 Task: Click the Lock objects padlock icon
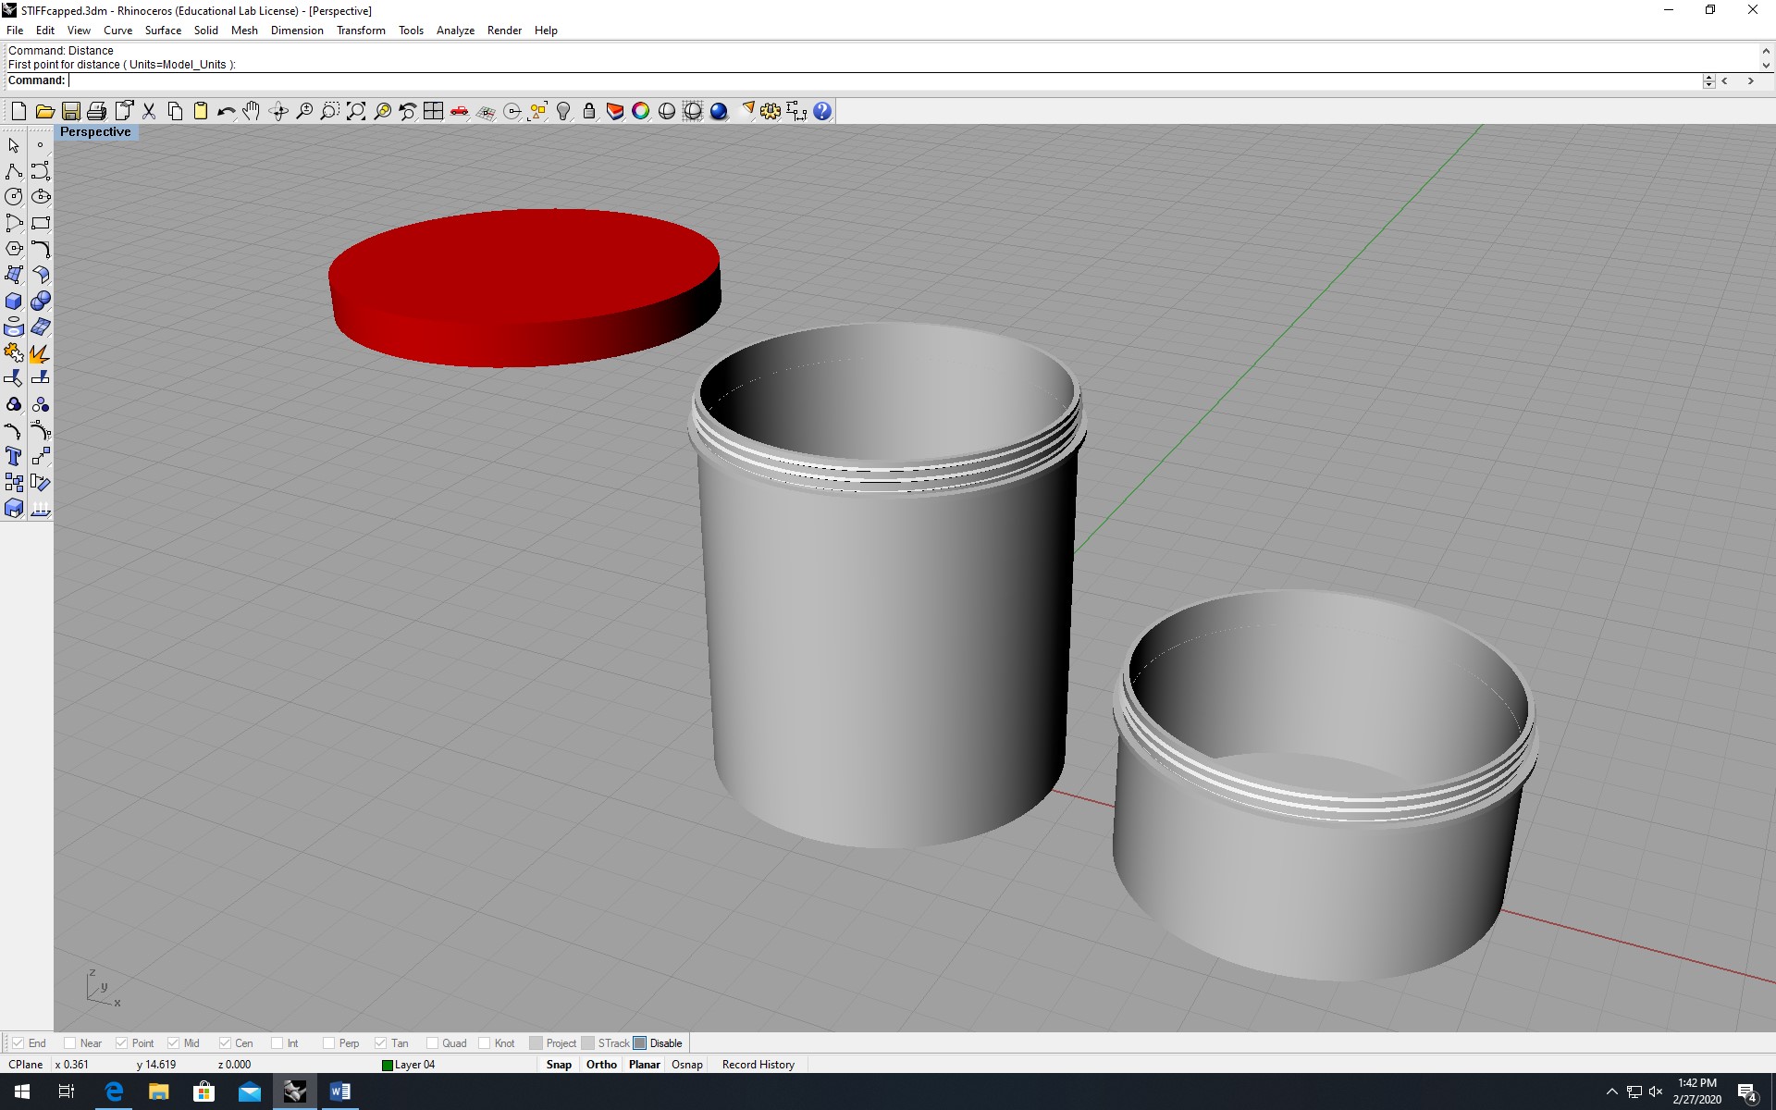[589, 112]
